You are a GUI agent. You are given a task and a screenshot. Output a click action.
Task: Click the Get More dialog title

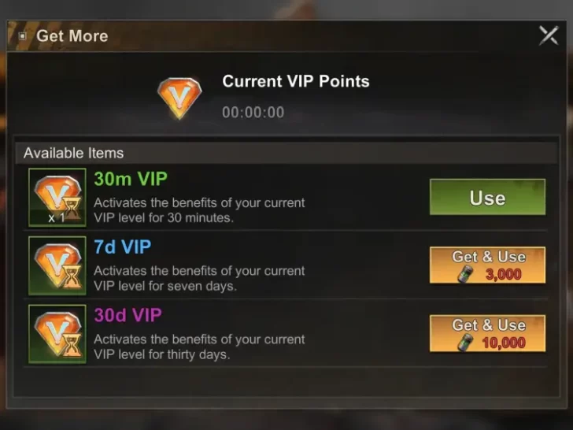pyautogui.click(x=72, y=36)
